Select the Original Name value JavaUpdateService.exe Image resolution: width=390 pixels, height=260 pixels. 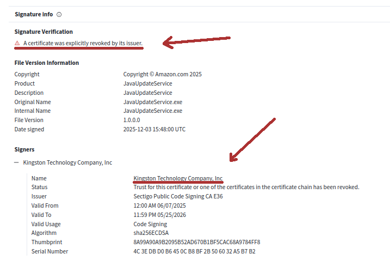click(x=153, y=102)
